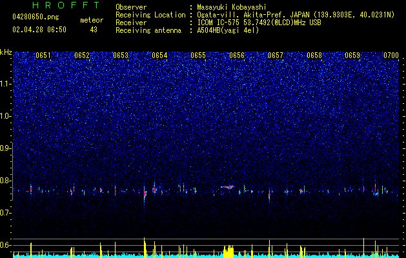This screenshot has height=258, width=406.
Task: Select the file name 04280650.png
Action: pos(36,17)
